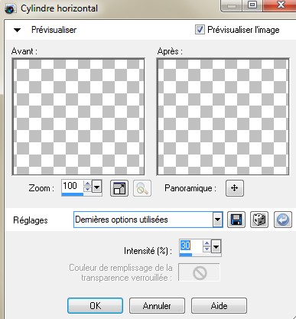Click the randomize parameters dice icon
Viewport: 296px width, 319px height.
[259, 220]
